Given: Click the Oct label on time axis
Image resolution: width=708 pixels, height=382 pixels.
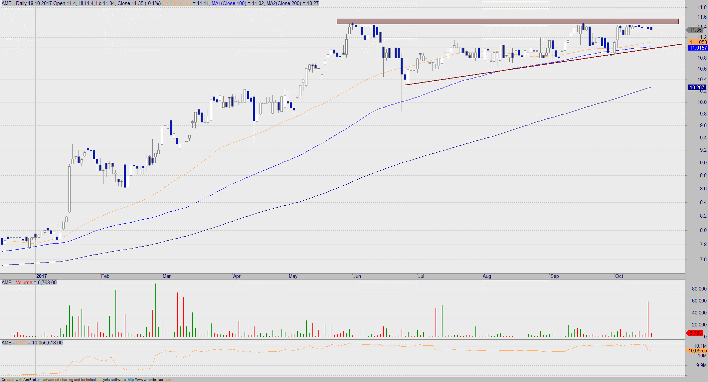Looking at the screenshot, I should pyautogui.click(x=619, y=276).
